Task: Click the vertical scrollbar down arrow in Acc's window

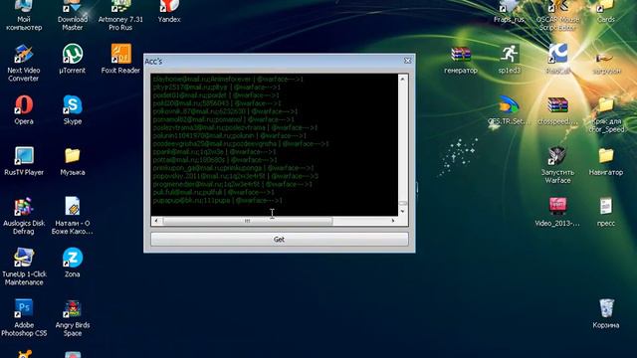Action: pos(402,211)
